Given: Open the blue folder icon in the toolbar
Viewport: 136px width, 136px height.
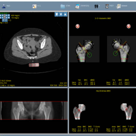Looking at the screenshot, I should point(63,6).
